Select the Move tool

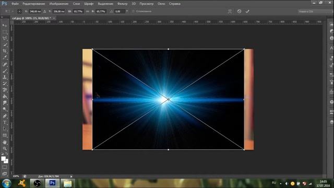pos(5,26)
